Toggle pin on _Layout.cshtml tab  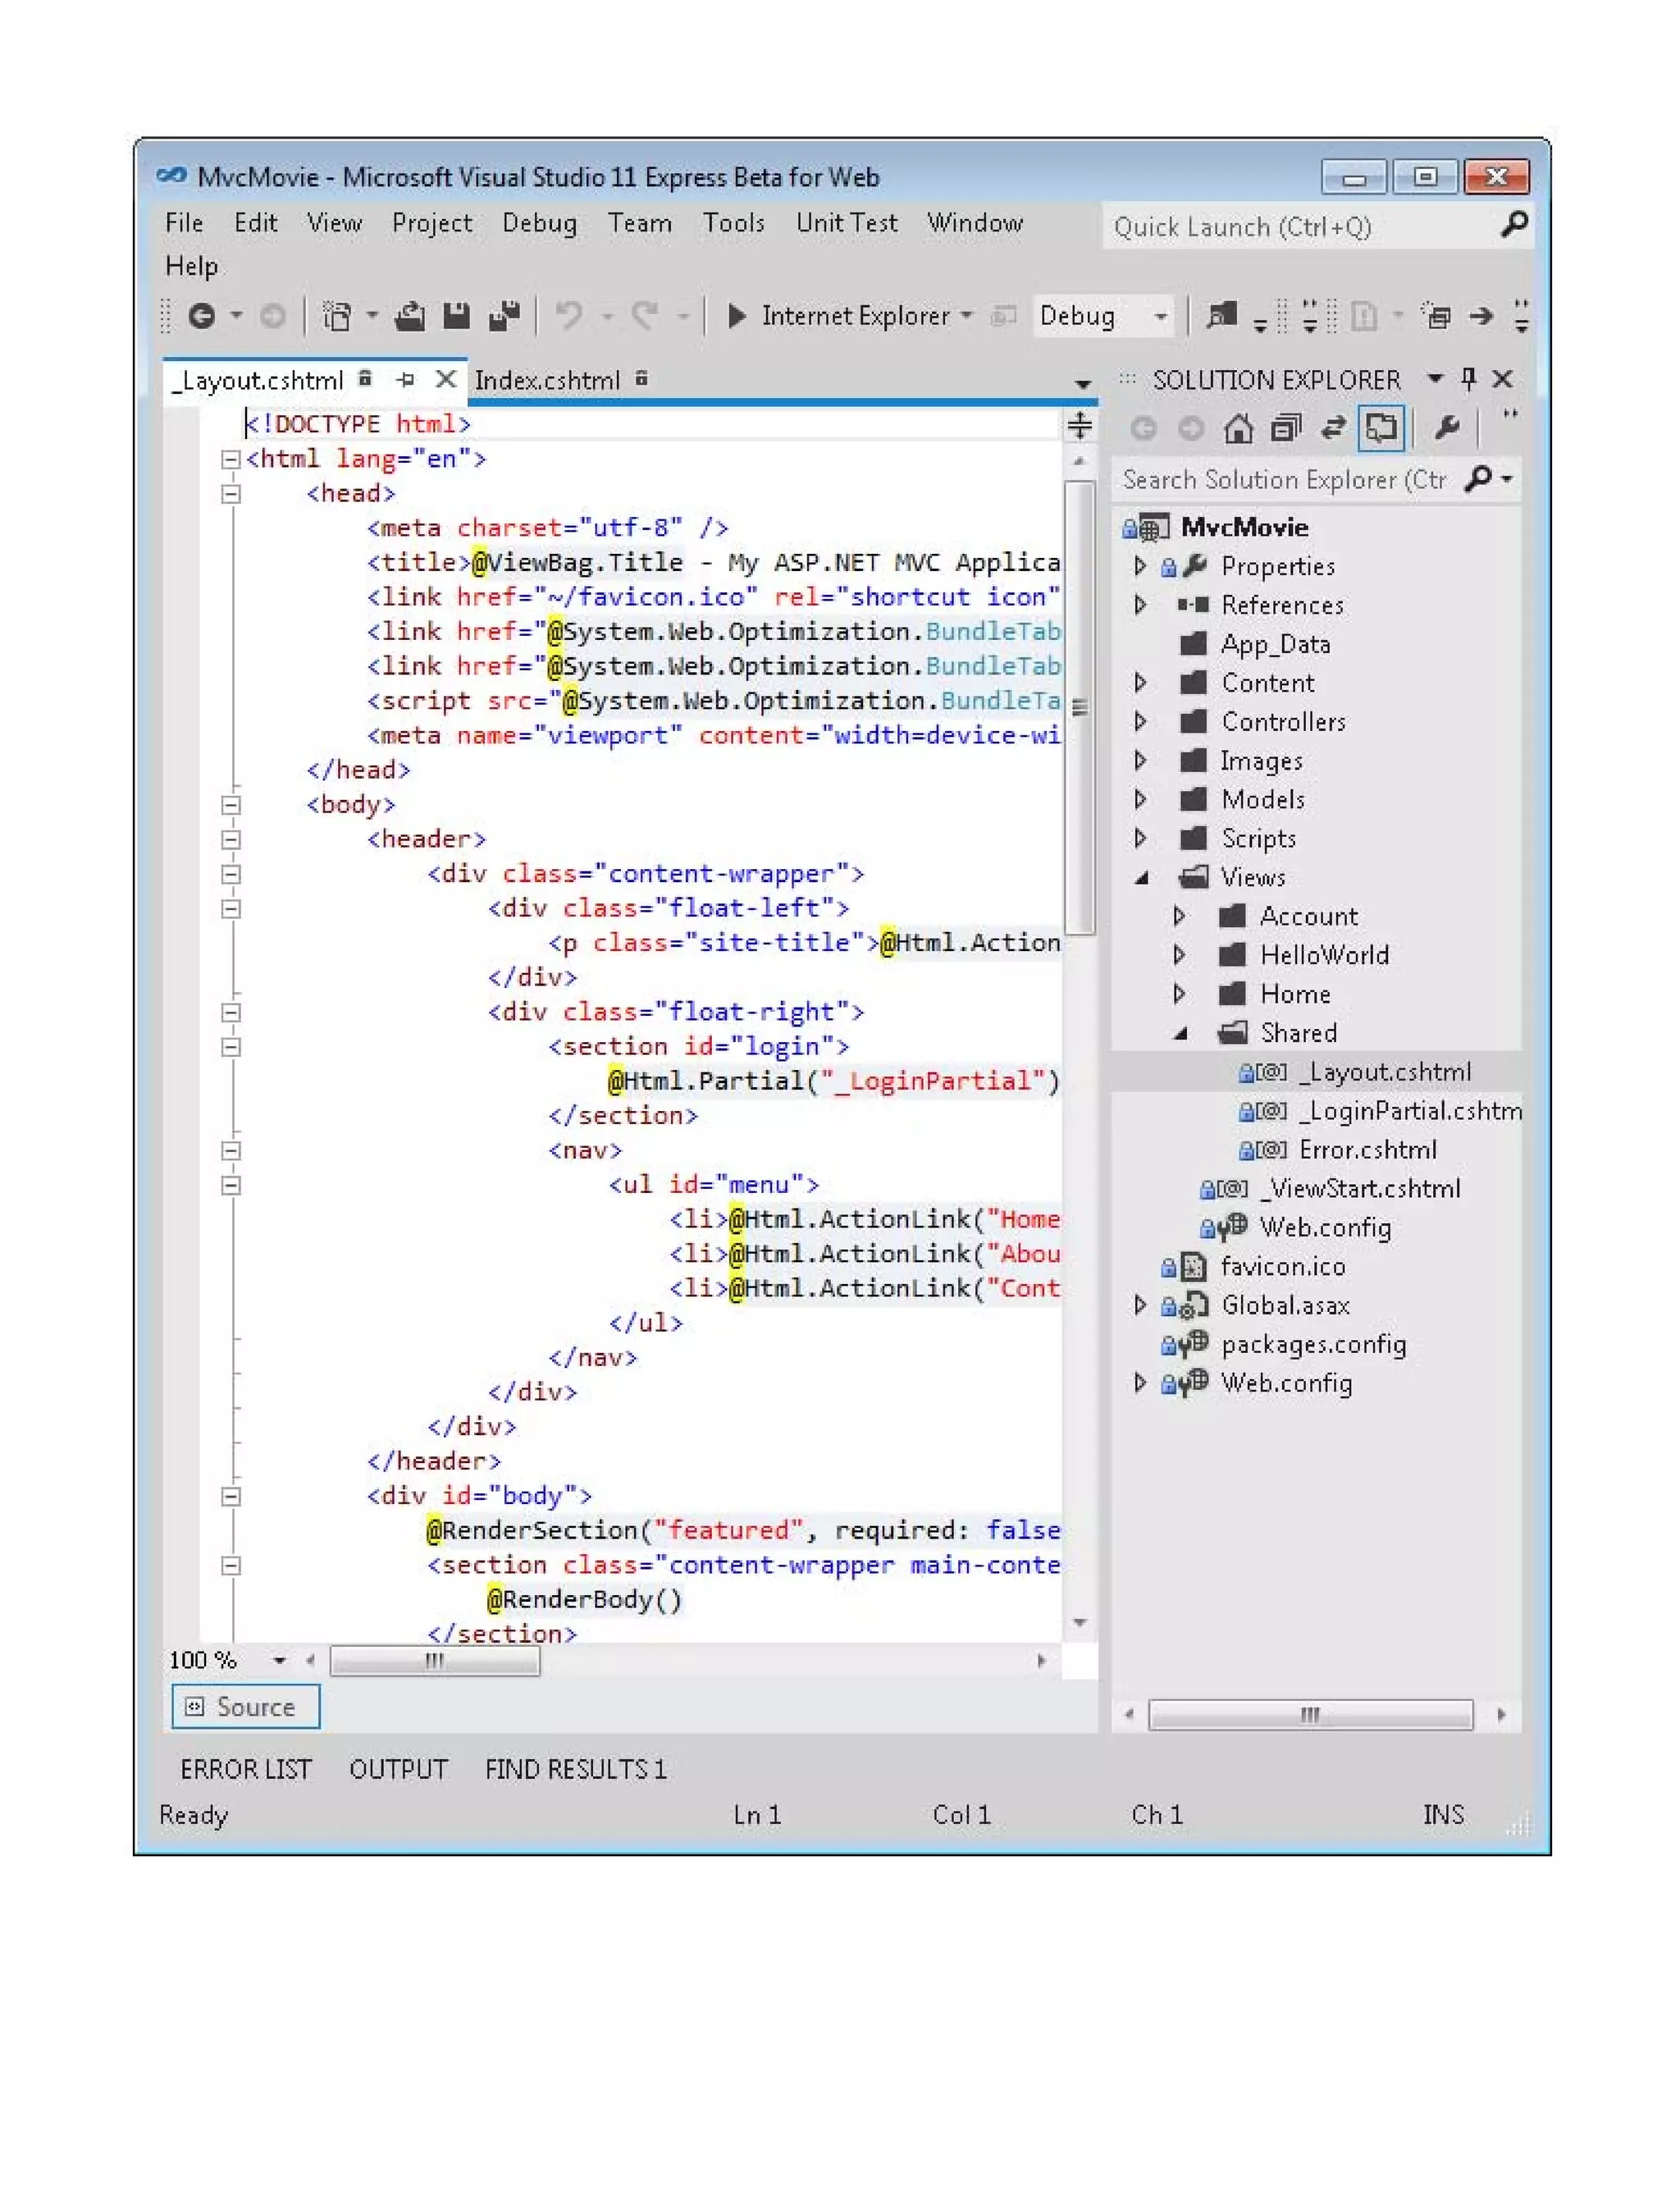click(405, 380)
